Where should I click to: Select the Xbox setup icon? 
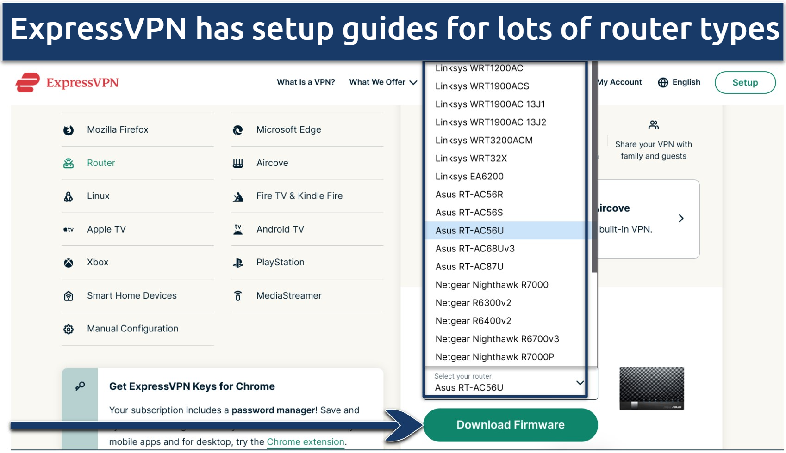coord(68,262)
